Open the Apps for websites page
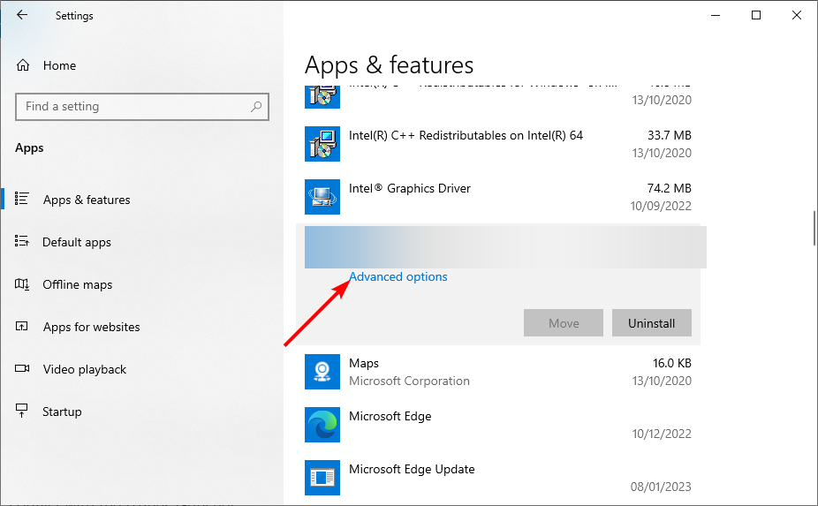 tap(91, 327)
